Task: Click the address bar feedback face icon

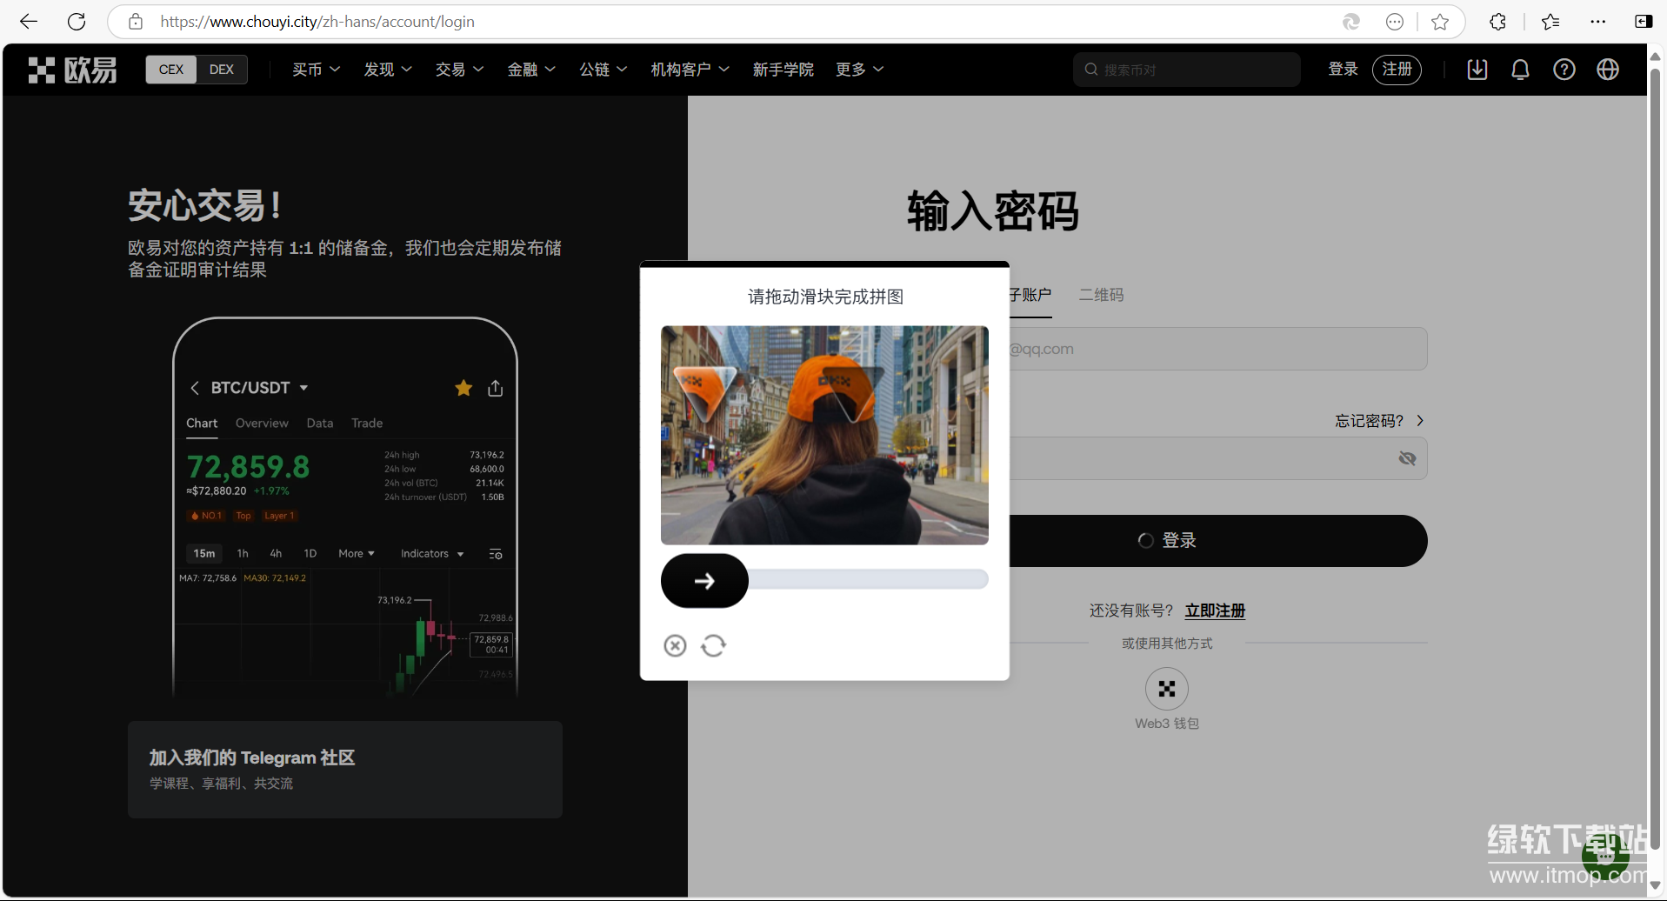Action: [x=1395, y=22]
